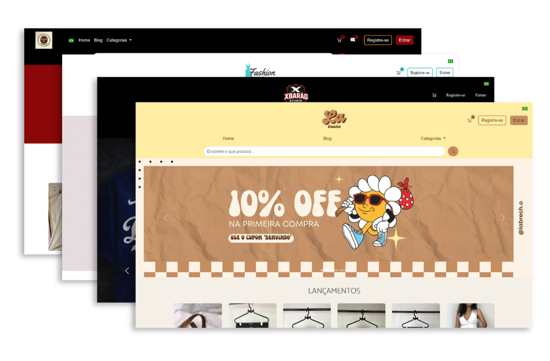Click the chat messages icon with red badge
The height and width of the screenshot is (361, 550).
point(353,40)
